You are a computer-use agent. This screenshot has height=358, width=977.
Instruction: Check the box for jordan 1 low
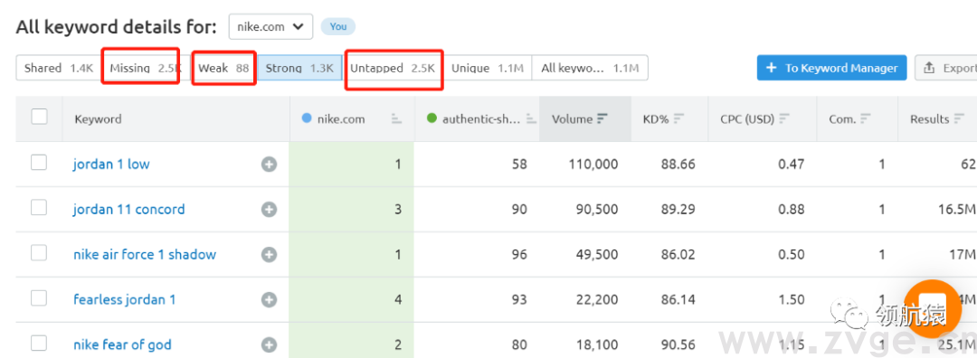click(39, 163)
